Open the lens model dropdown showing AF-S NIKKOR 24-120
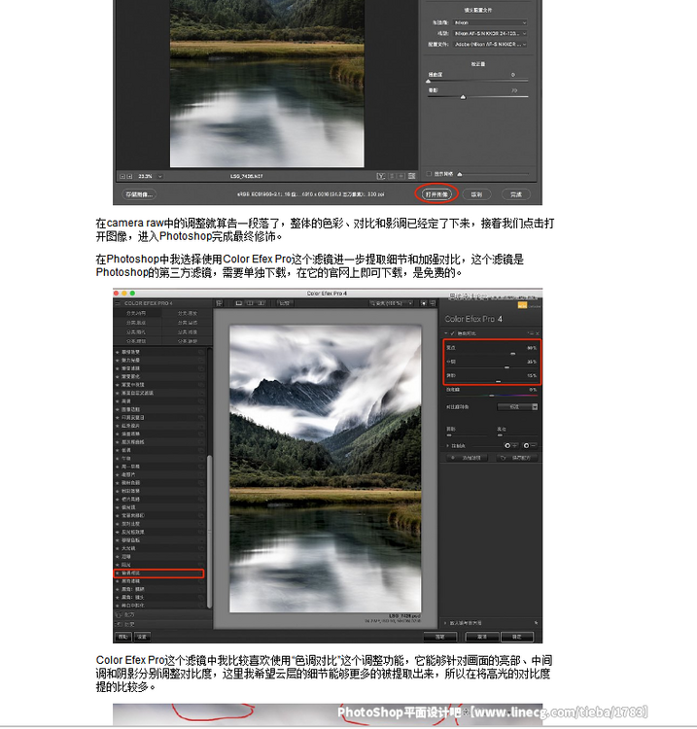This screenshot has height=729, width=697. click(491, 33)
